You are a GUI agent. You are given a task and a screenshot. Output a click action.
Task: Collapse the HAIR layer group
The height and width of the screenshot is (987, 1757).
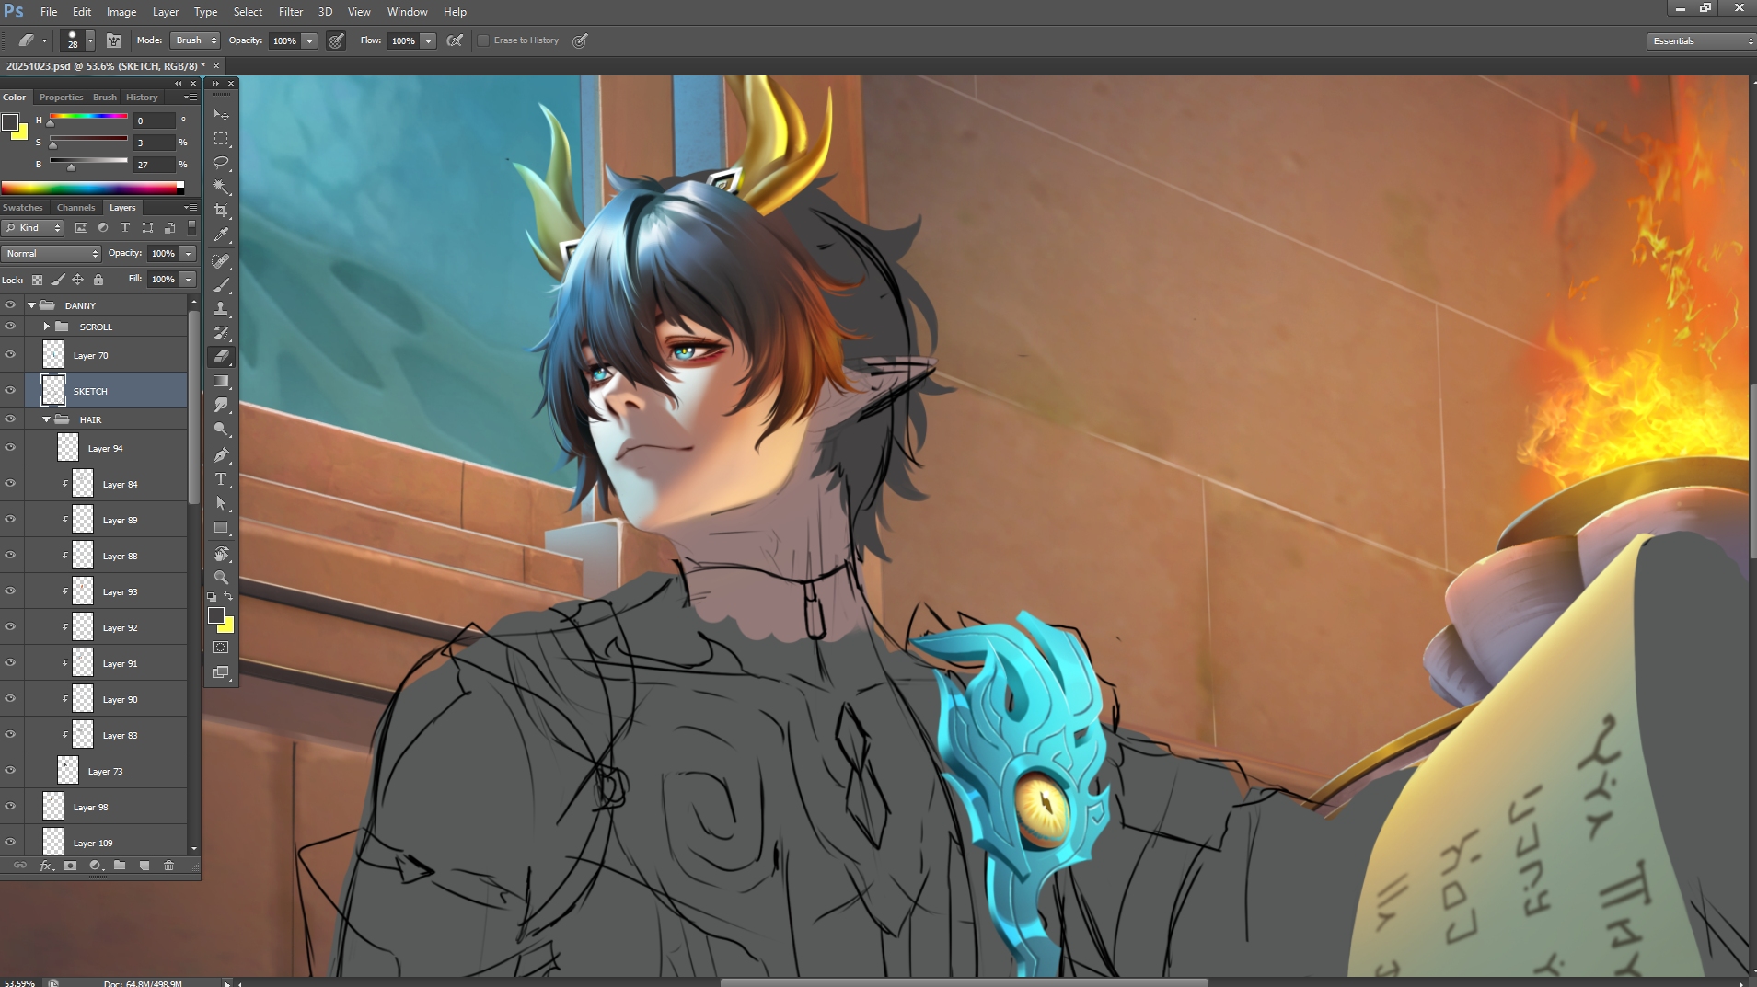[x=47, y=419]
